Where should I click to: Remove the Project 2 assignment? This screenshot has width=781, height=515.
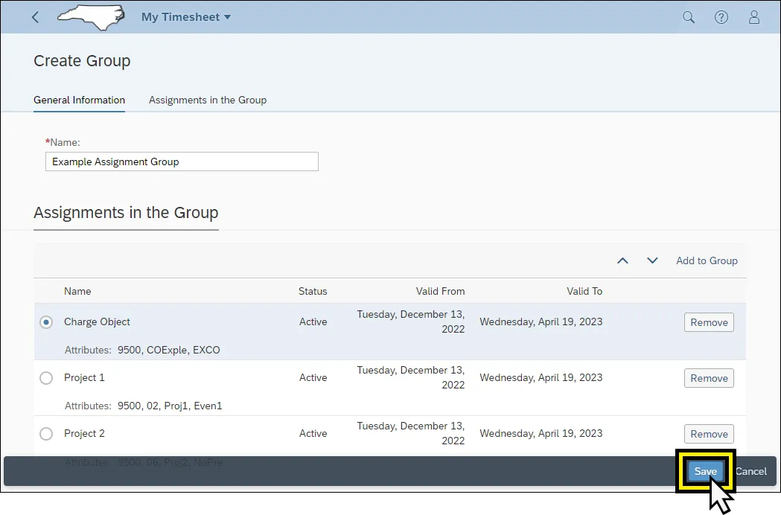pos(709,434)
